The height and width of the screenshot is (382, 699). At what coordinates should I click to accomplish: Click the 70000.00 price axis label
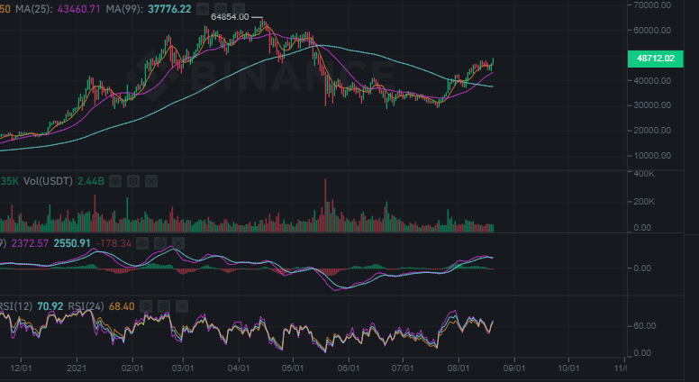pyautogui.click(x=653, y=5)
